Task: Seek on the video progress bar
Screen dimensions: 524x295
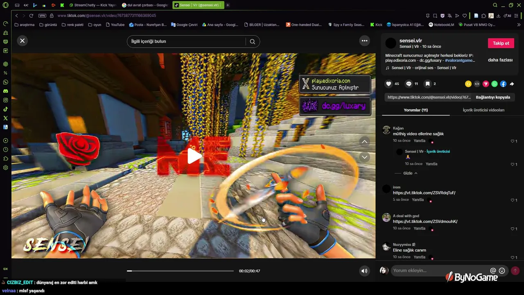Action: click(180, 271)
